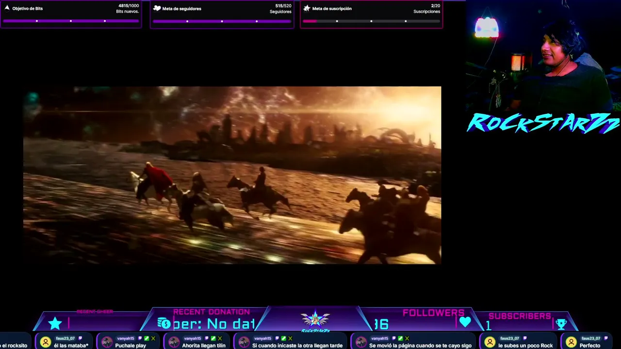This screenshot has height=349, width=621.
Task: Click the avatar beside "le subes un poco Rock"
Action: (490, 342)
